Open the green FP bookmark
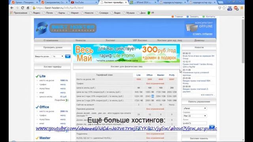The image size is (253, 142). point(151,13)
